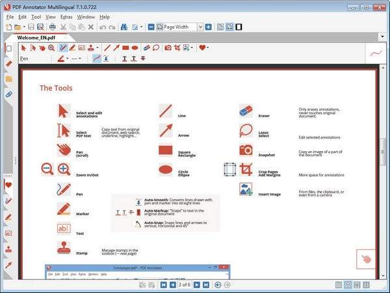This screenshot has height=293, width=390.
Task: Select the Marker tool in the toolbar
Action: [72, 48]
